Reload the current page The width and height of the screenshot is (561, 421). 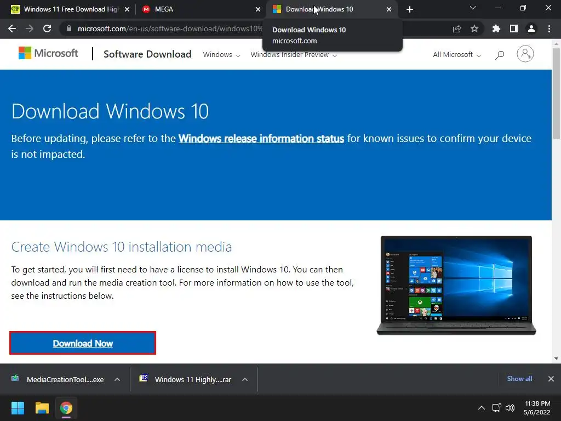tap(47, 29)
